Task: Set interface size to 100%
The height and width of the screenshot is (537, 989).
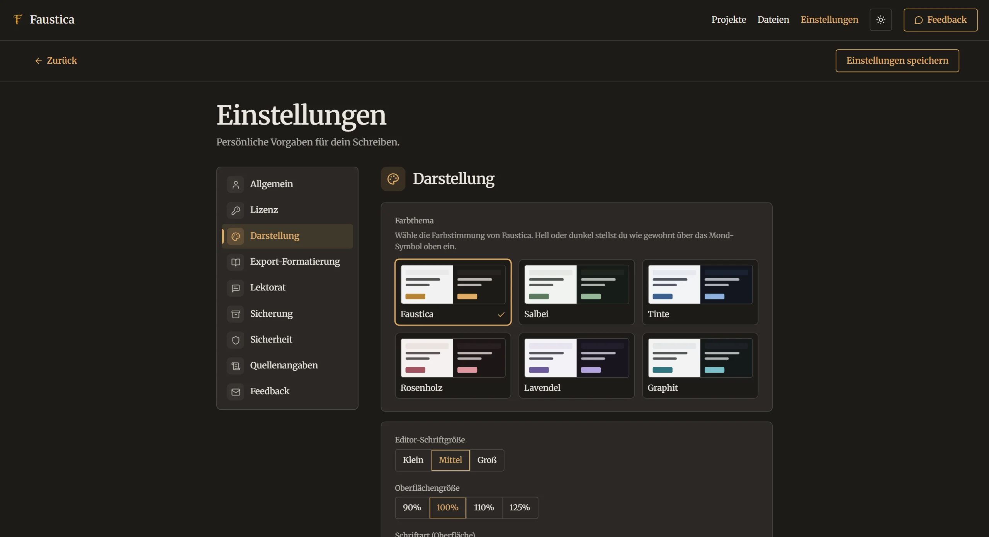Action: (447, 508)
